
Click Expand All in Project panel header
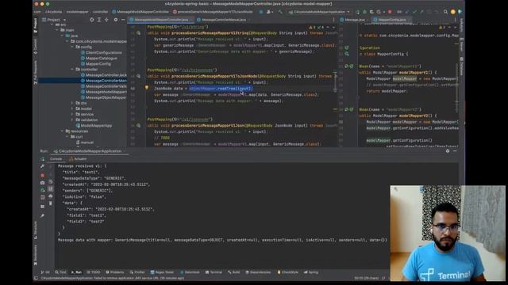[99, 20]
